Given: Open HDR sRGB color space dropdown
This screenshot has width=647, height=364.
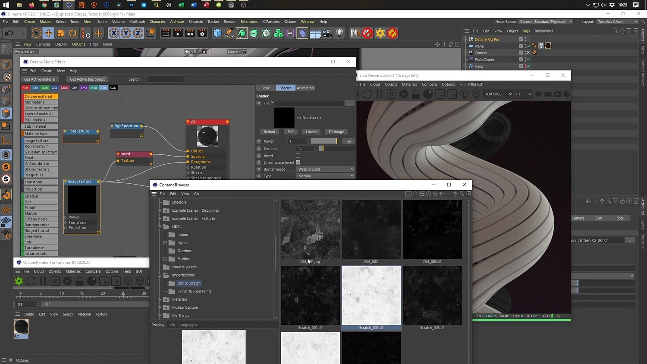Looking at the screenshot, I should (498, 94).
